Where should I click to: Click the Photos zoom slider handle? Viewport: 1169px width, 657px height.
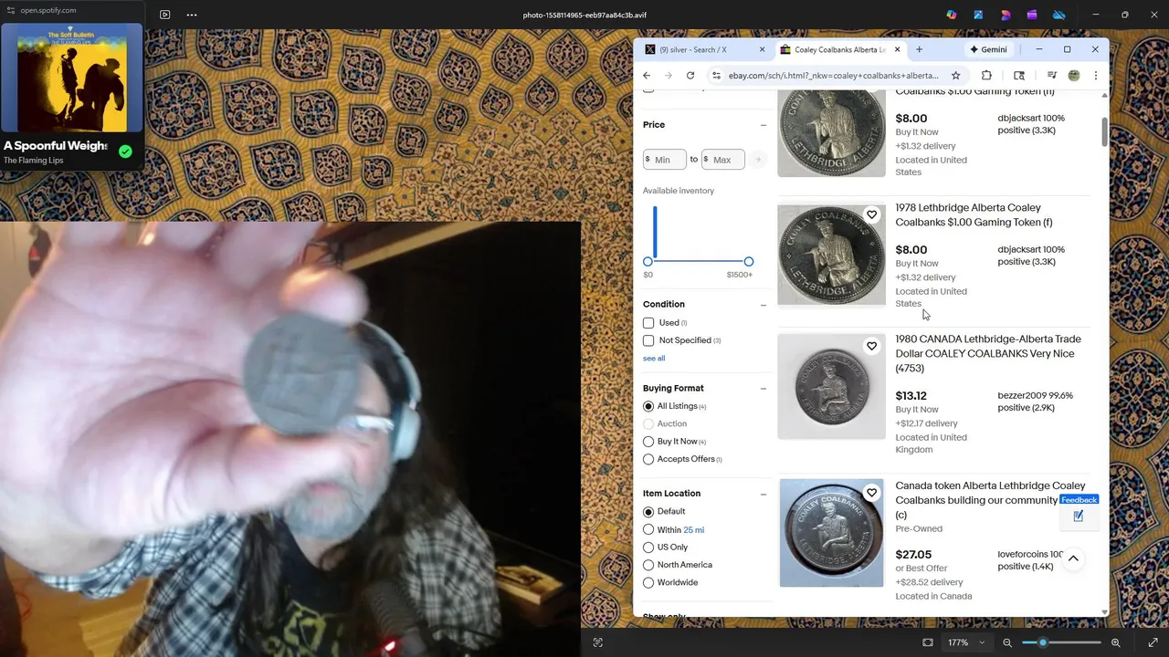pyautogui.click(x=1043, y=642)
